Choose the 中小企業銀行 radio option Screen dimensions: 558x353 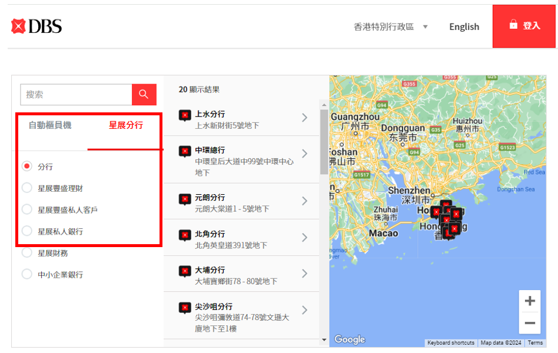27,274
